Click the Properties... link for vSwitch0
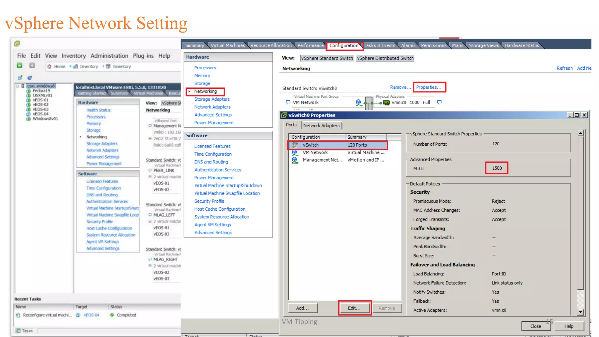 point(429,87)
